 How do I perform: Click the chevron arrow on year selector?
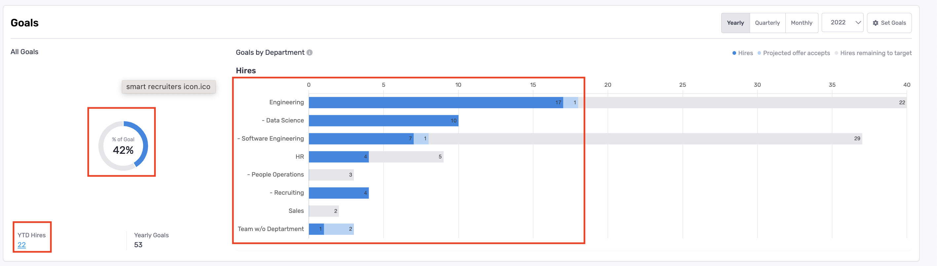[x=858, y=22]
